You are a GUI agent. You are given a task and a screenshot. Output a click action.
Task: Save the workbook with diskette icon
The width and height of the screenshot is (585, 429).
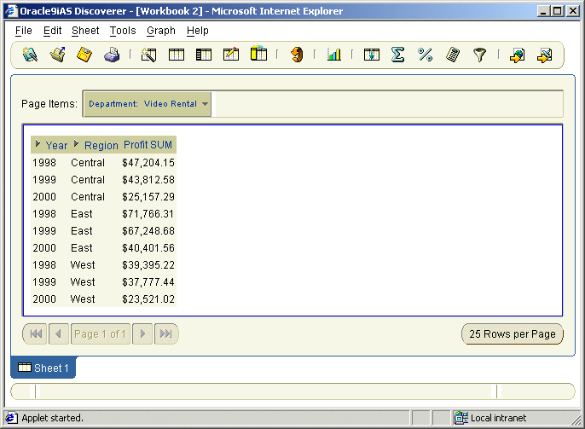coord(84,55)
